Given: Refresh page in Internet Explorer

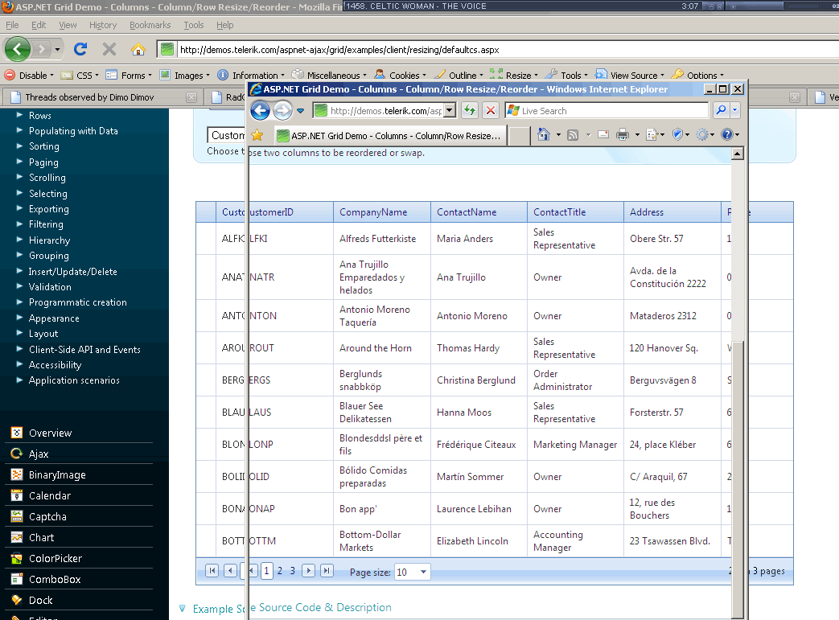Looking at the screenshot, I should pyautogui.click(x=469, y=111).
